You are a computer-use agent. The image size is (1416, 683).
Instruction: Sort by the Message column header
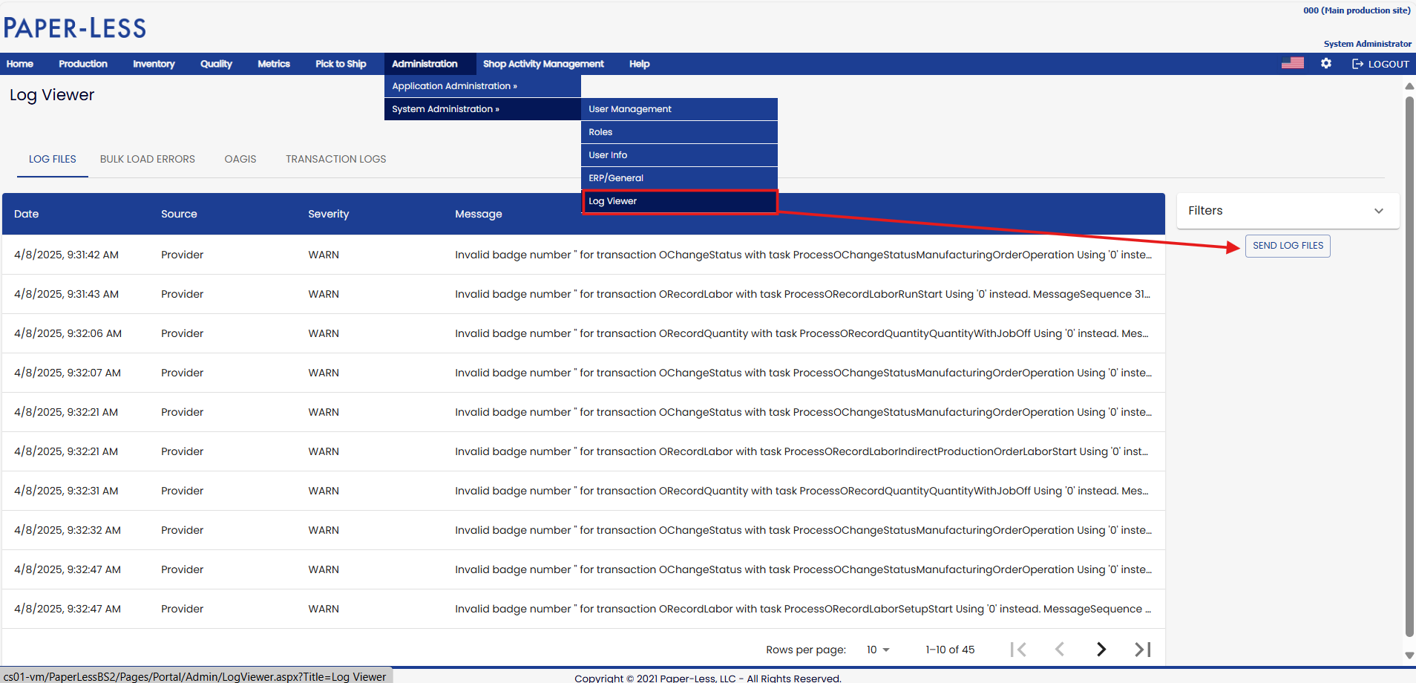(479, 214)
